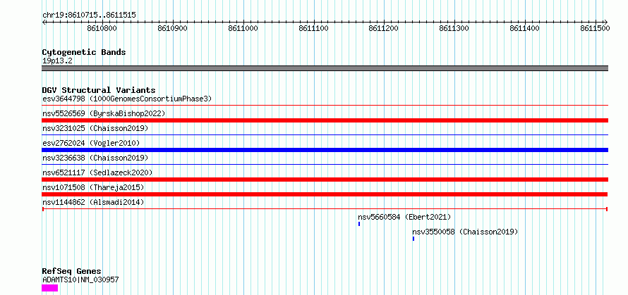Open the nsv1144862 Alsmadi2014 label

[x=93, y=202]
